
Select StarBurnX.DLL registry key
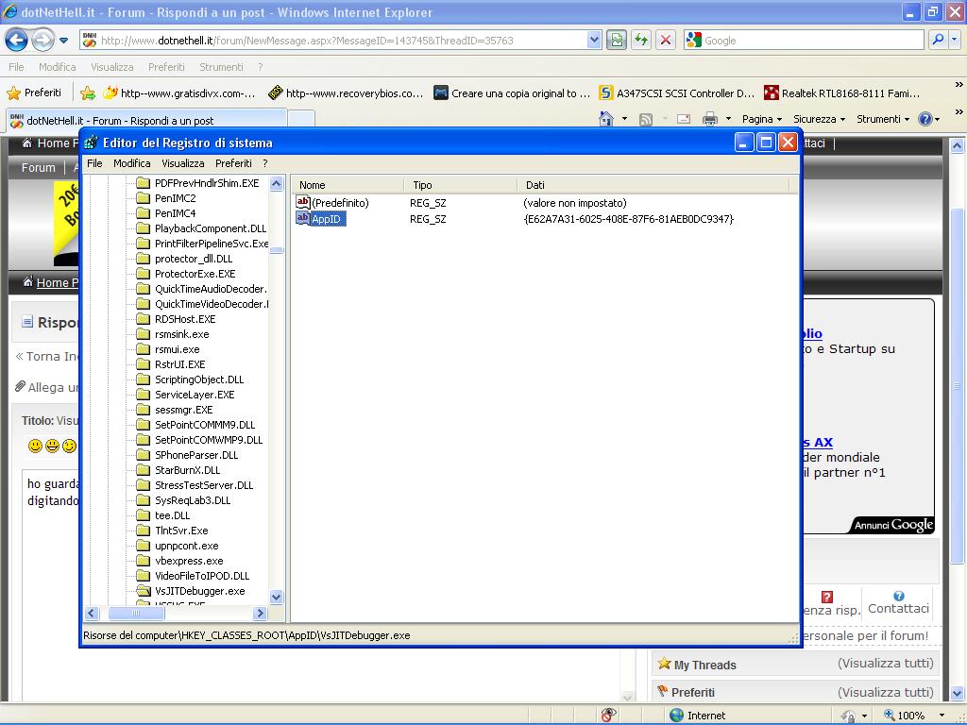pos(187,470)
